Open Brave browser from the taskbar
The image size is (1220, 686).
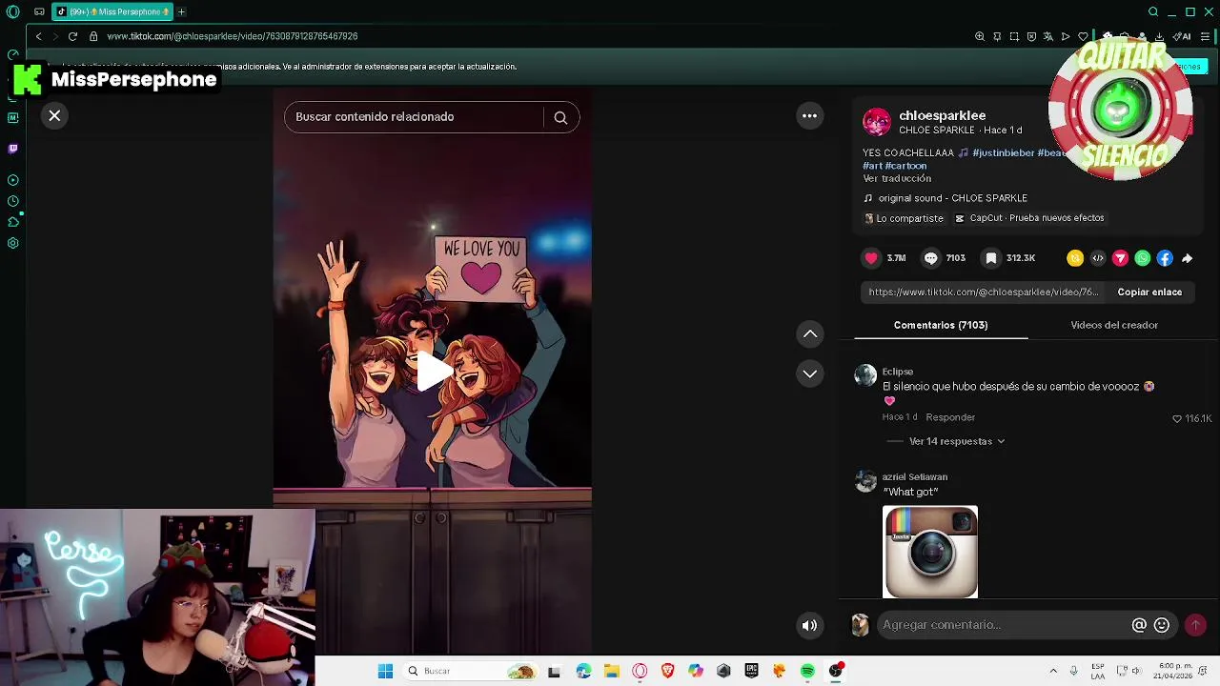(667, 671)
